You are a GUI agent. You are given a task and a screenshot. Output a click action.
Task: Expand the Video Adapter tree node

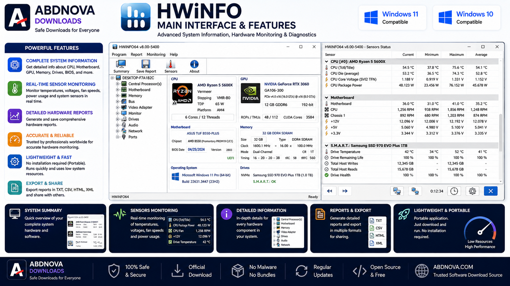click(x=118, y=107)
